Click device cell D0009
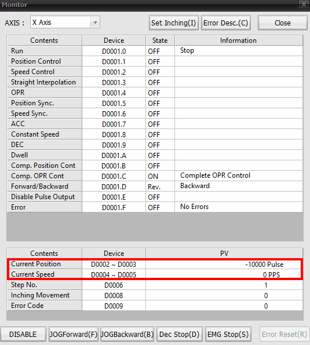The width and height of the screenshot is (310, 345). (x=114, y=306)
